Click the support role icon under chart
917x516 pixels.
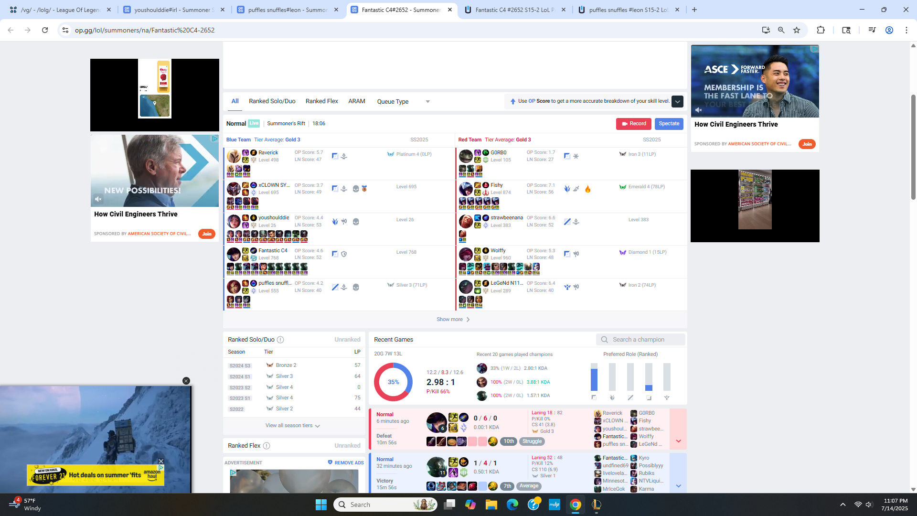pyautogui.click(x=667, y=398)
